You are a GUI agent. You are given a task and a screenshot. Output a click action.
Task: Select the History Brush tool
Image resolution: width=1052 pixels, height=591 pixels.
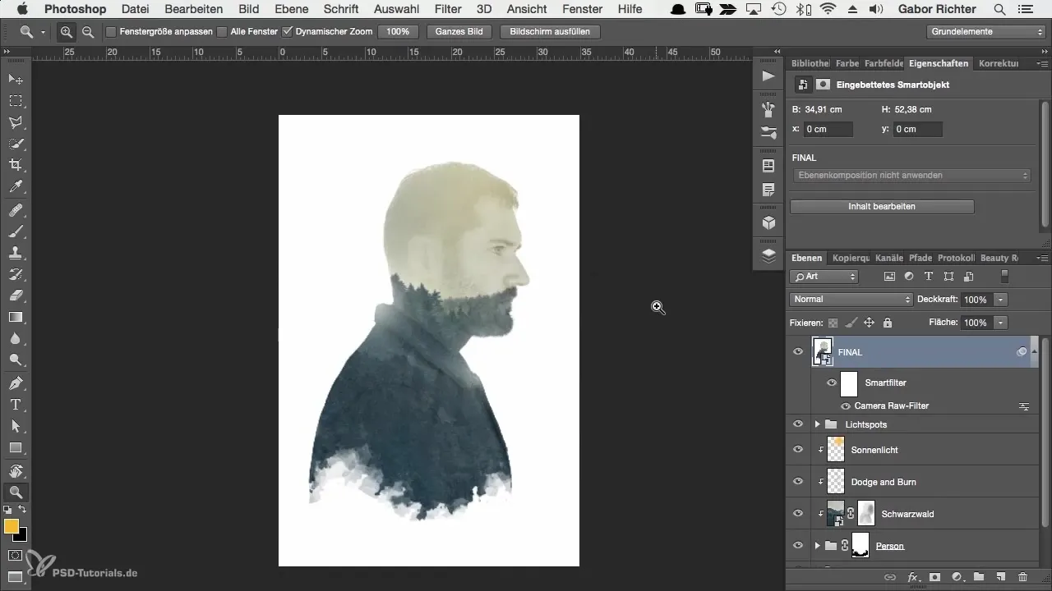[x=16, y=274]
